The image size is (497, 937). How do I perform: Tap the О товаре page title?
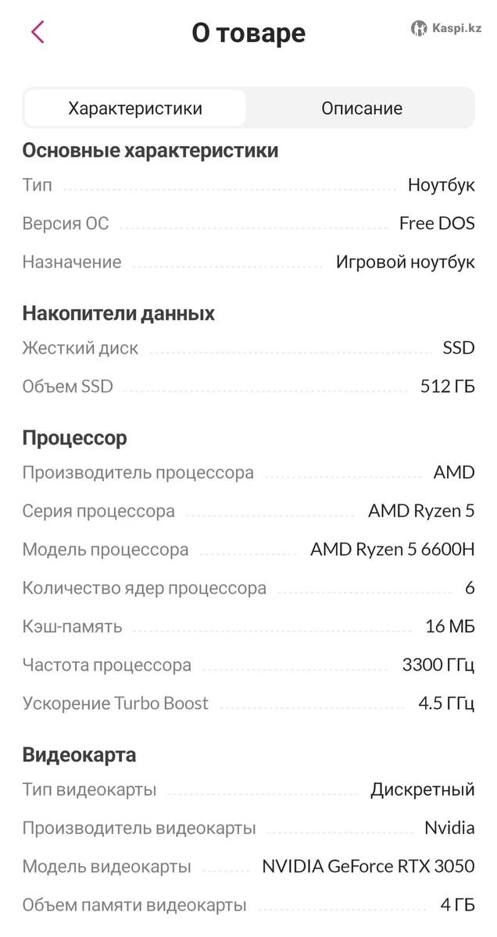(248, 33)
